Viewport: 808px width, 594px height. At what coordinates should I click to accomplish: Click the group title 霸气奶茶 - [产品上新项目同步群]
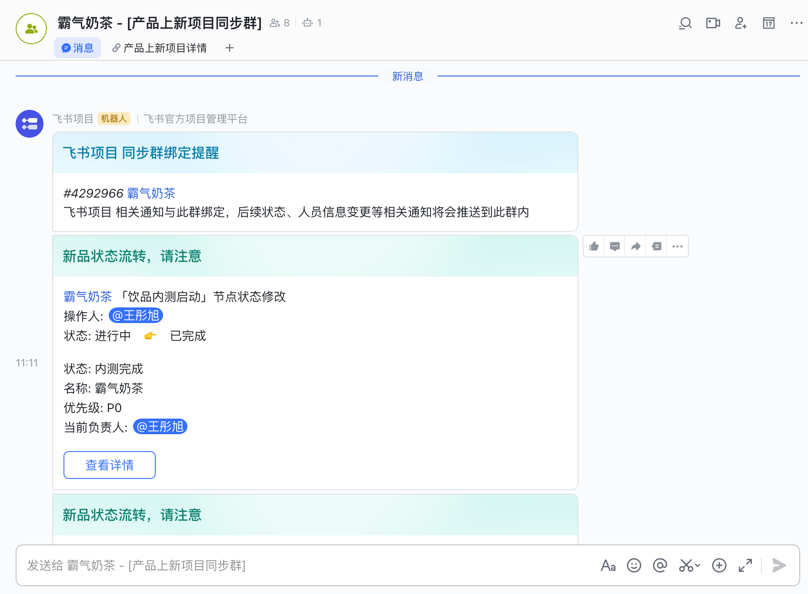tap(160, 23)
